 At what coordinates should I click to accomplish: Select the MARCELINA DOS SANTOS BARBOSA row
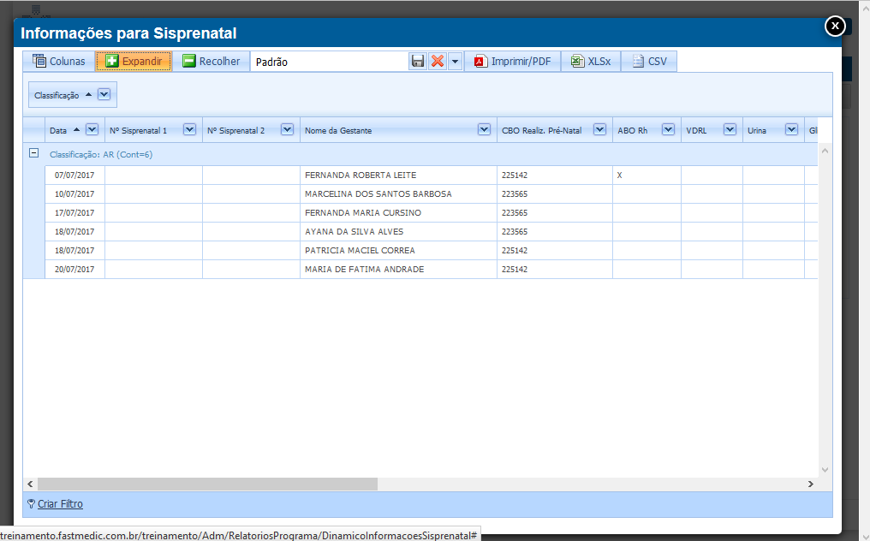click(431, 193)
